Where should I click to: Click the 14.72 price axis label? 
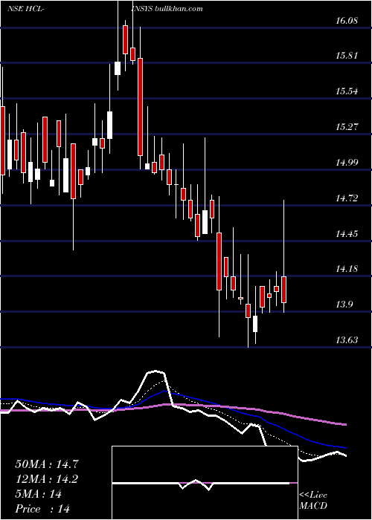347,198
